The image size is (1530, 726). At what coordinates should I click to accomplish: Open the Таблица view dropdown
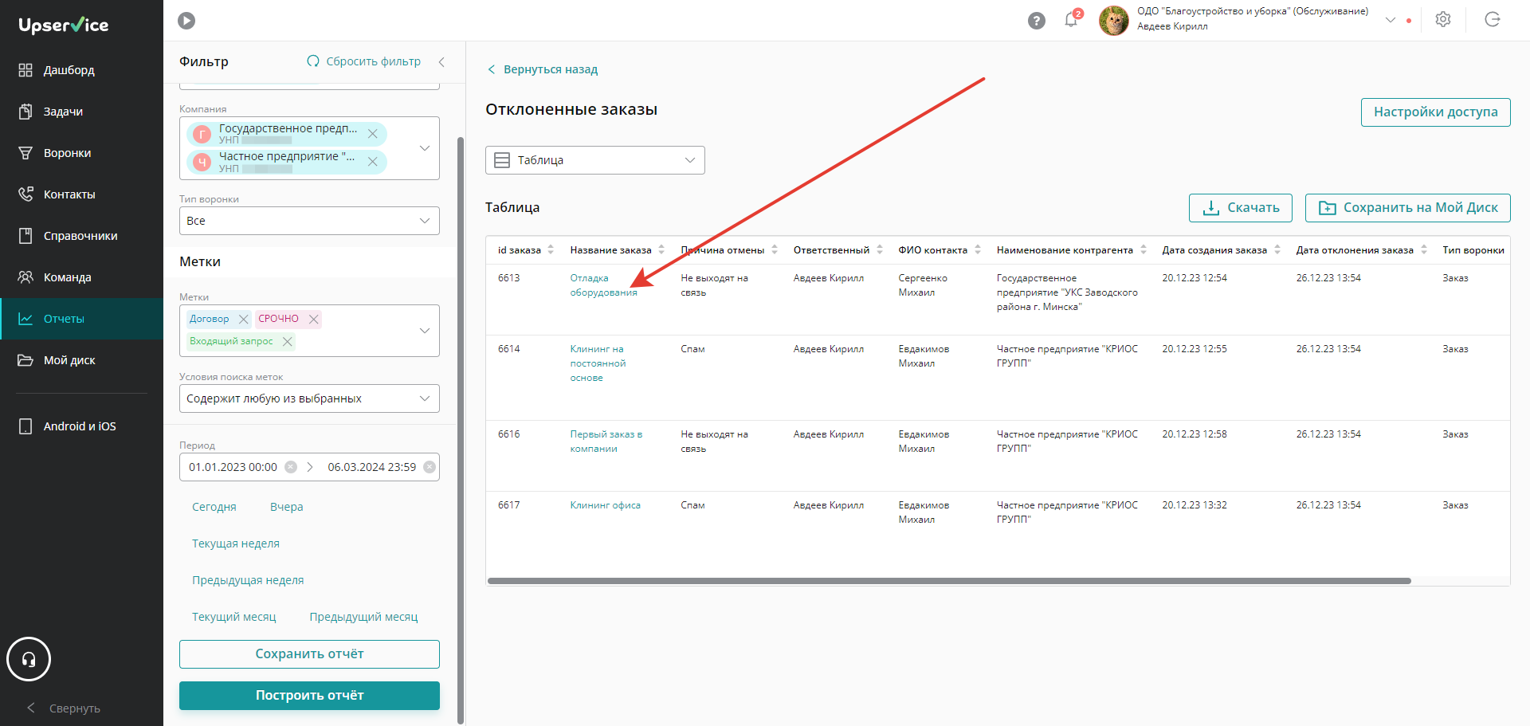[x=595, y=160]
